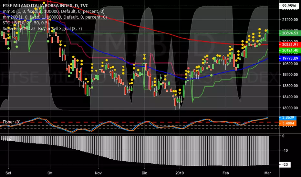This screenshot has height=177, width=301.
Task: Click the green 20694.53 last price label
Action: tap(290, 33)
